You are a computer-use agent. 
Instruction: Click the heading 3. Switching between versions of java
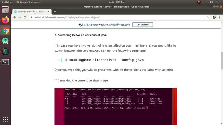[x=80, y=35]
